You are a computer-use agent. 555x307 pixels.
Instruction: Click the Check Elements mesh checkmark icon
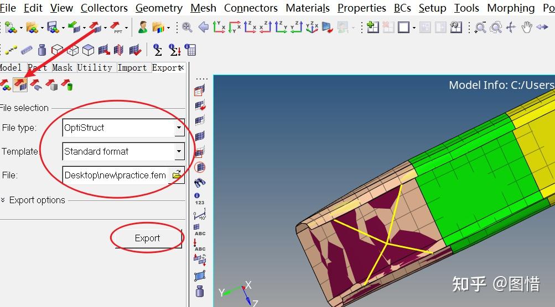[135, 50]
